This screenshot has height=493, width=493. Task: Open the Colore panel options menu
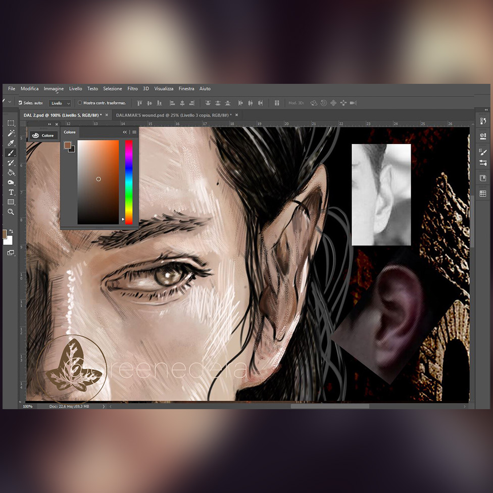tap(134, 132)
